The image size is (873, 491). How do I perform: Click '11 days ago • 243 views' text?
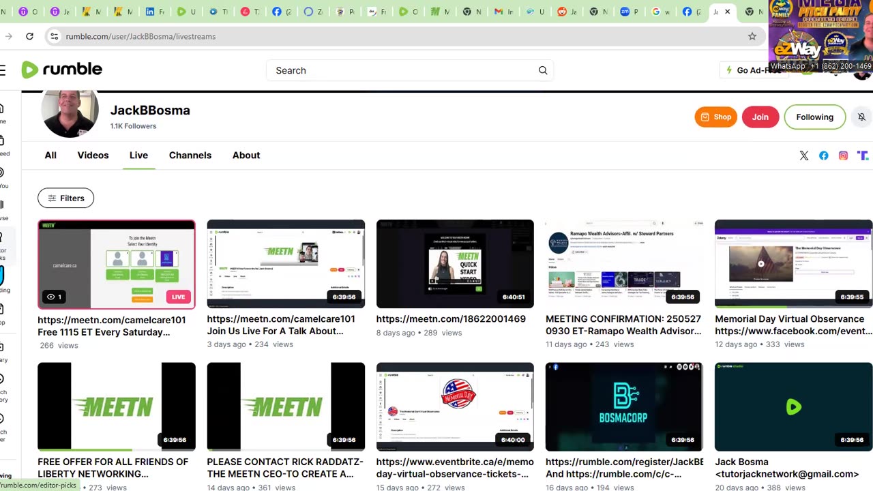tap(590, 344)
